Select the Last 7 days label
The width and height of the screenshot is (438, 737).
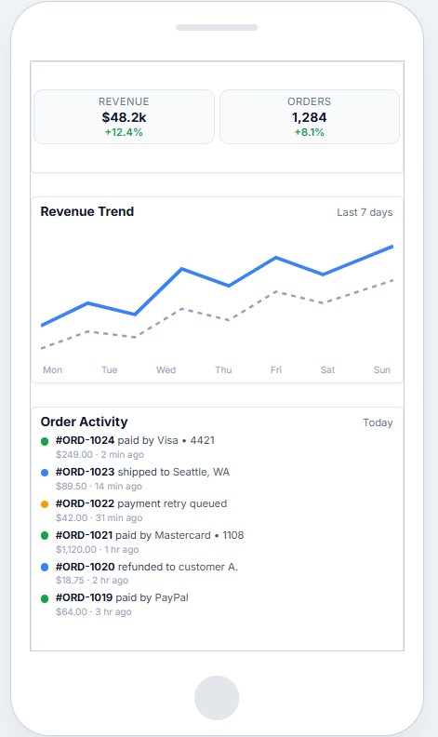click(x=365, y=212)
